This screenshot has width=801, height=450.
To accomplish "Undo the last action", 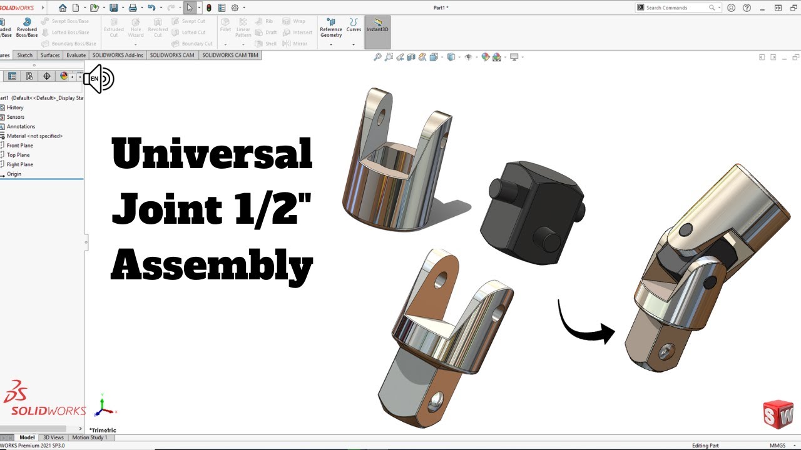I will [151, 7].
